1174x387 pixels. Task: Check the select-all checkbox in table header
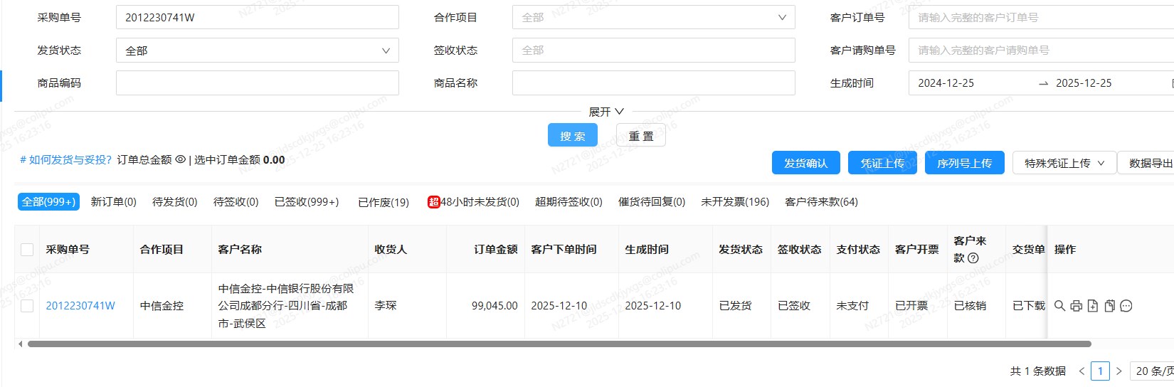click(27, 250)
